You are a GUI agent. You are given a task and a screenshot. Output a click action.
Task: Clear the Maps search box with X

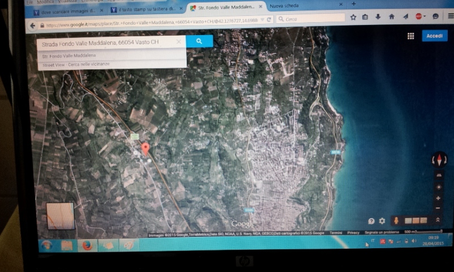click(x=178, y=42)
